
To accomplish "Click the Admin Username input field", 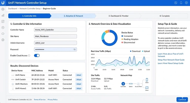I will pos(55,43).
